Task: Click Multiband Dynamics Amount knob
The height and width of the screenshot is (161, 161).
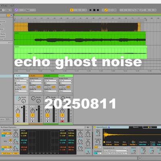Action: pyautogui.click(x=88, y=151)
